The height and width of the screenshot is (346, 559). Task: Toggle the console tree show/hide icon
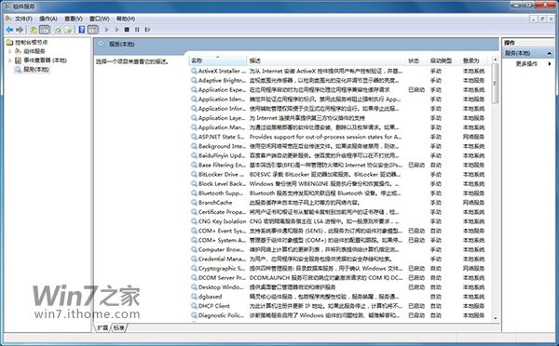point(45,30)
